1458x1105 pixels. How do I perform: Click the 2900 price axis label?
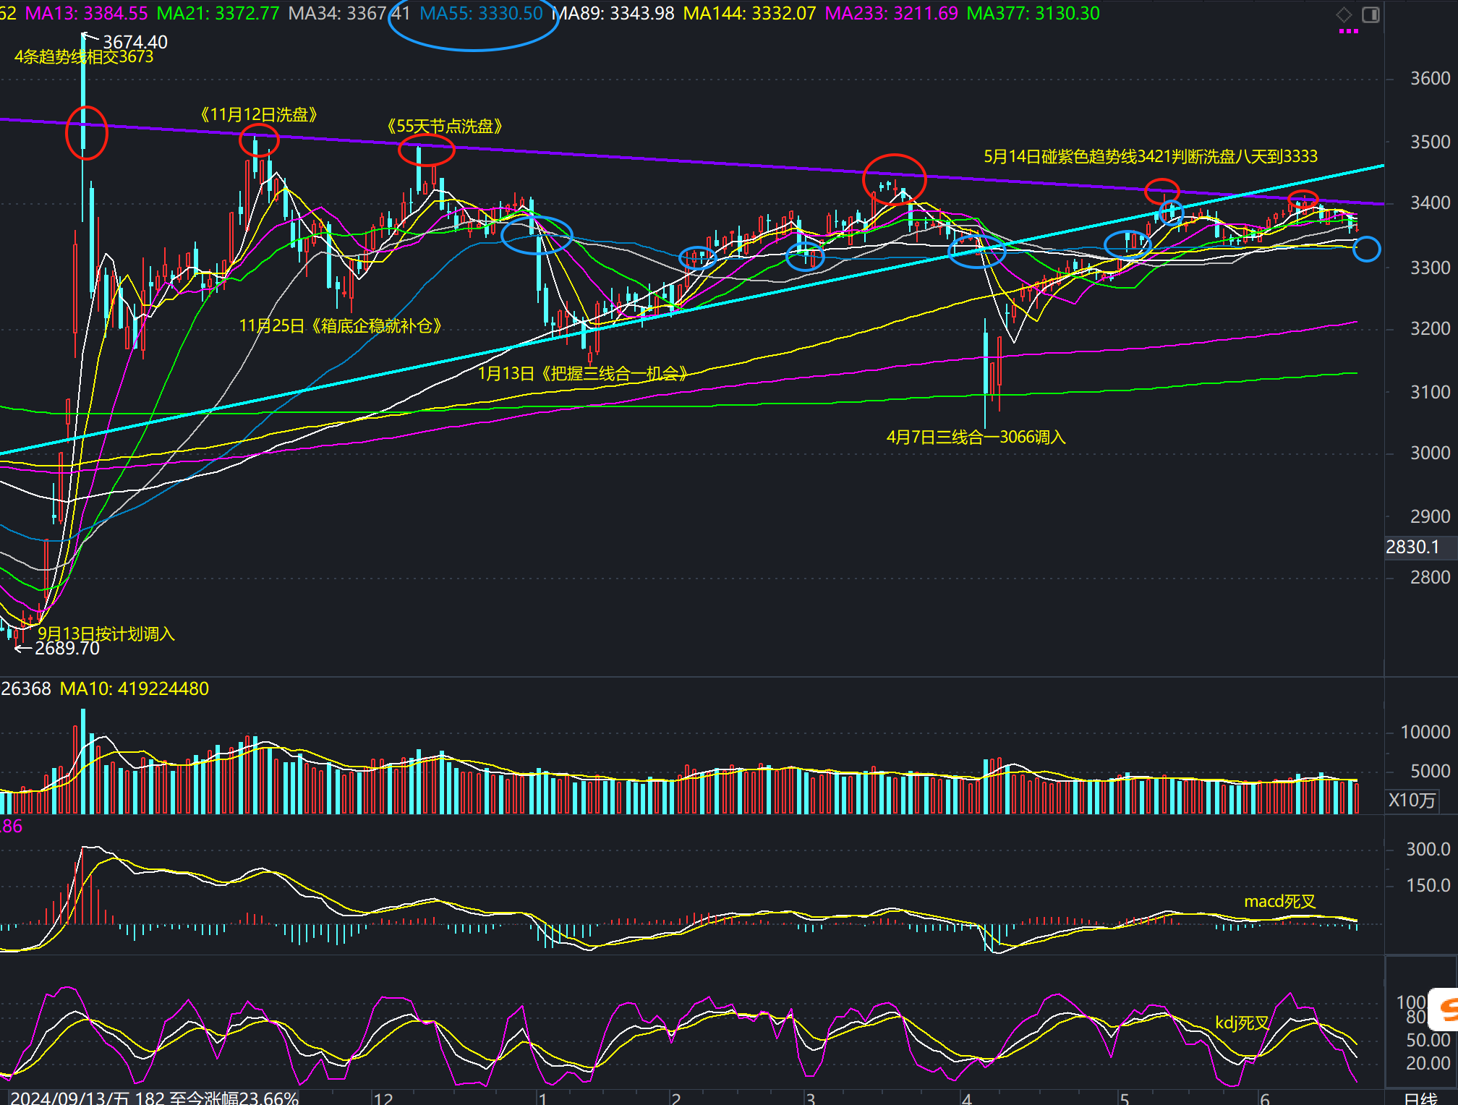[1430, 516]
